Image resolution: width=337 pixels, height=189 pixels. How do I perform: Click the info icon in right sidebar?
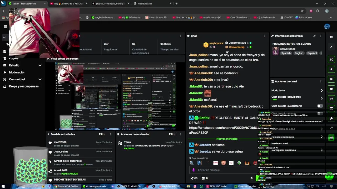tap(331, 37)
